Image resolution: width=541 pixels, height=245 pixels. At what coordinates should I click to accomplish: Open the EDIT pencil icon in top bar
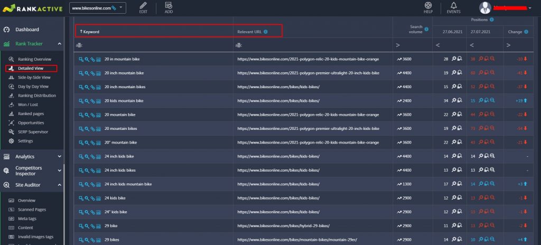coord(143,5)
